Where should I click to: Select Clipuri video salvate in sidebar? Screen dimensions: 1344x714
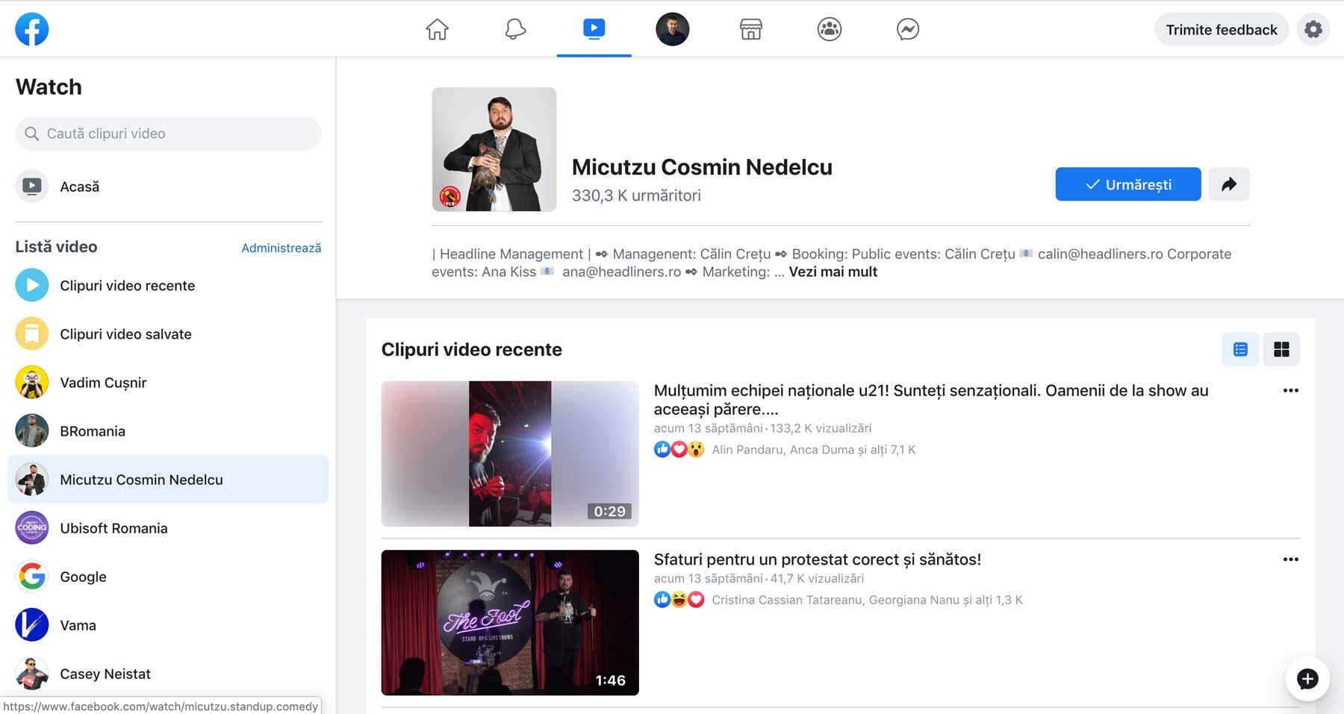(125, 334)
